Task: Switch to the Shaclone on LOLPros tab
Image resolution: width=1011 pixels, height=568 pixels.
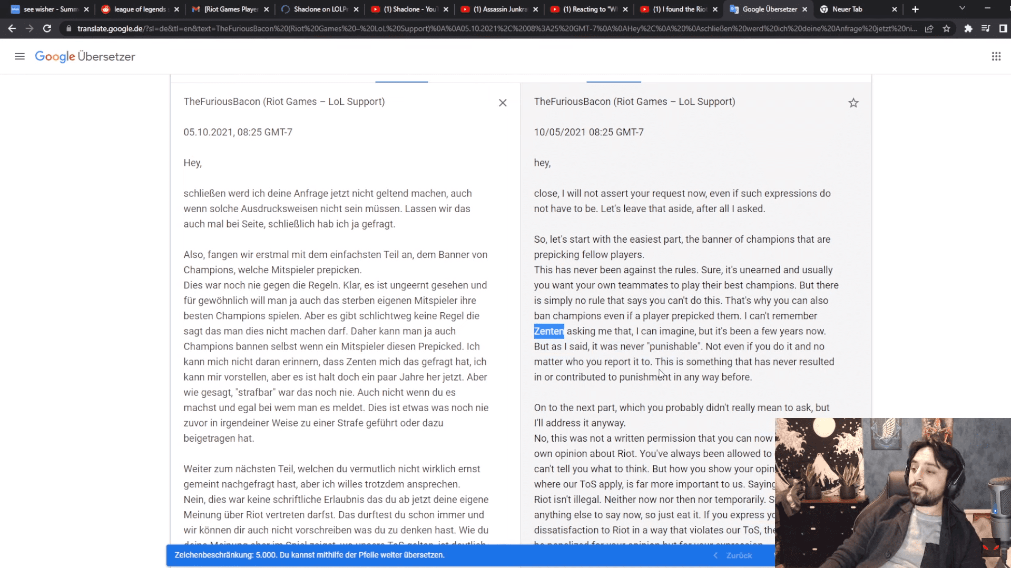Action: 320,9
